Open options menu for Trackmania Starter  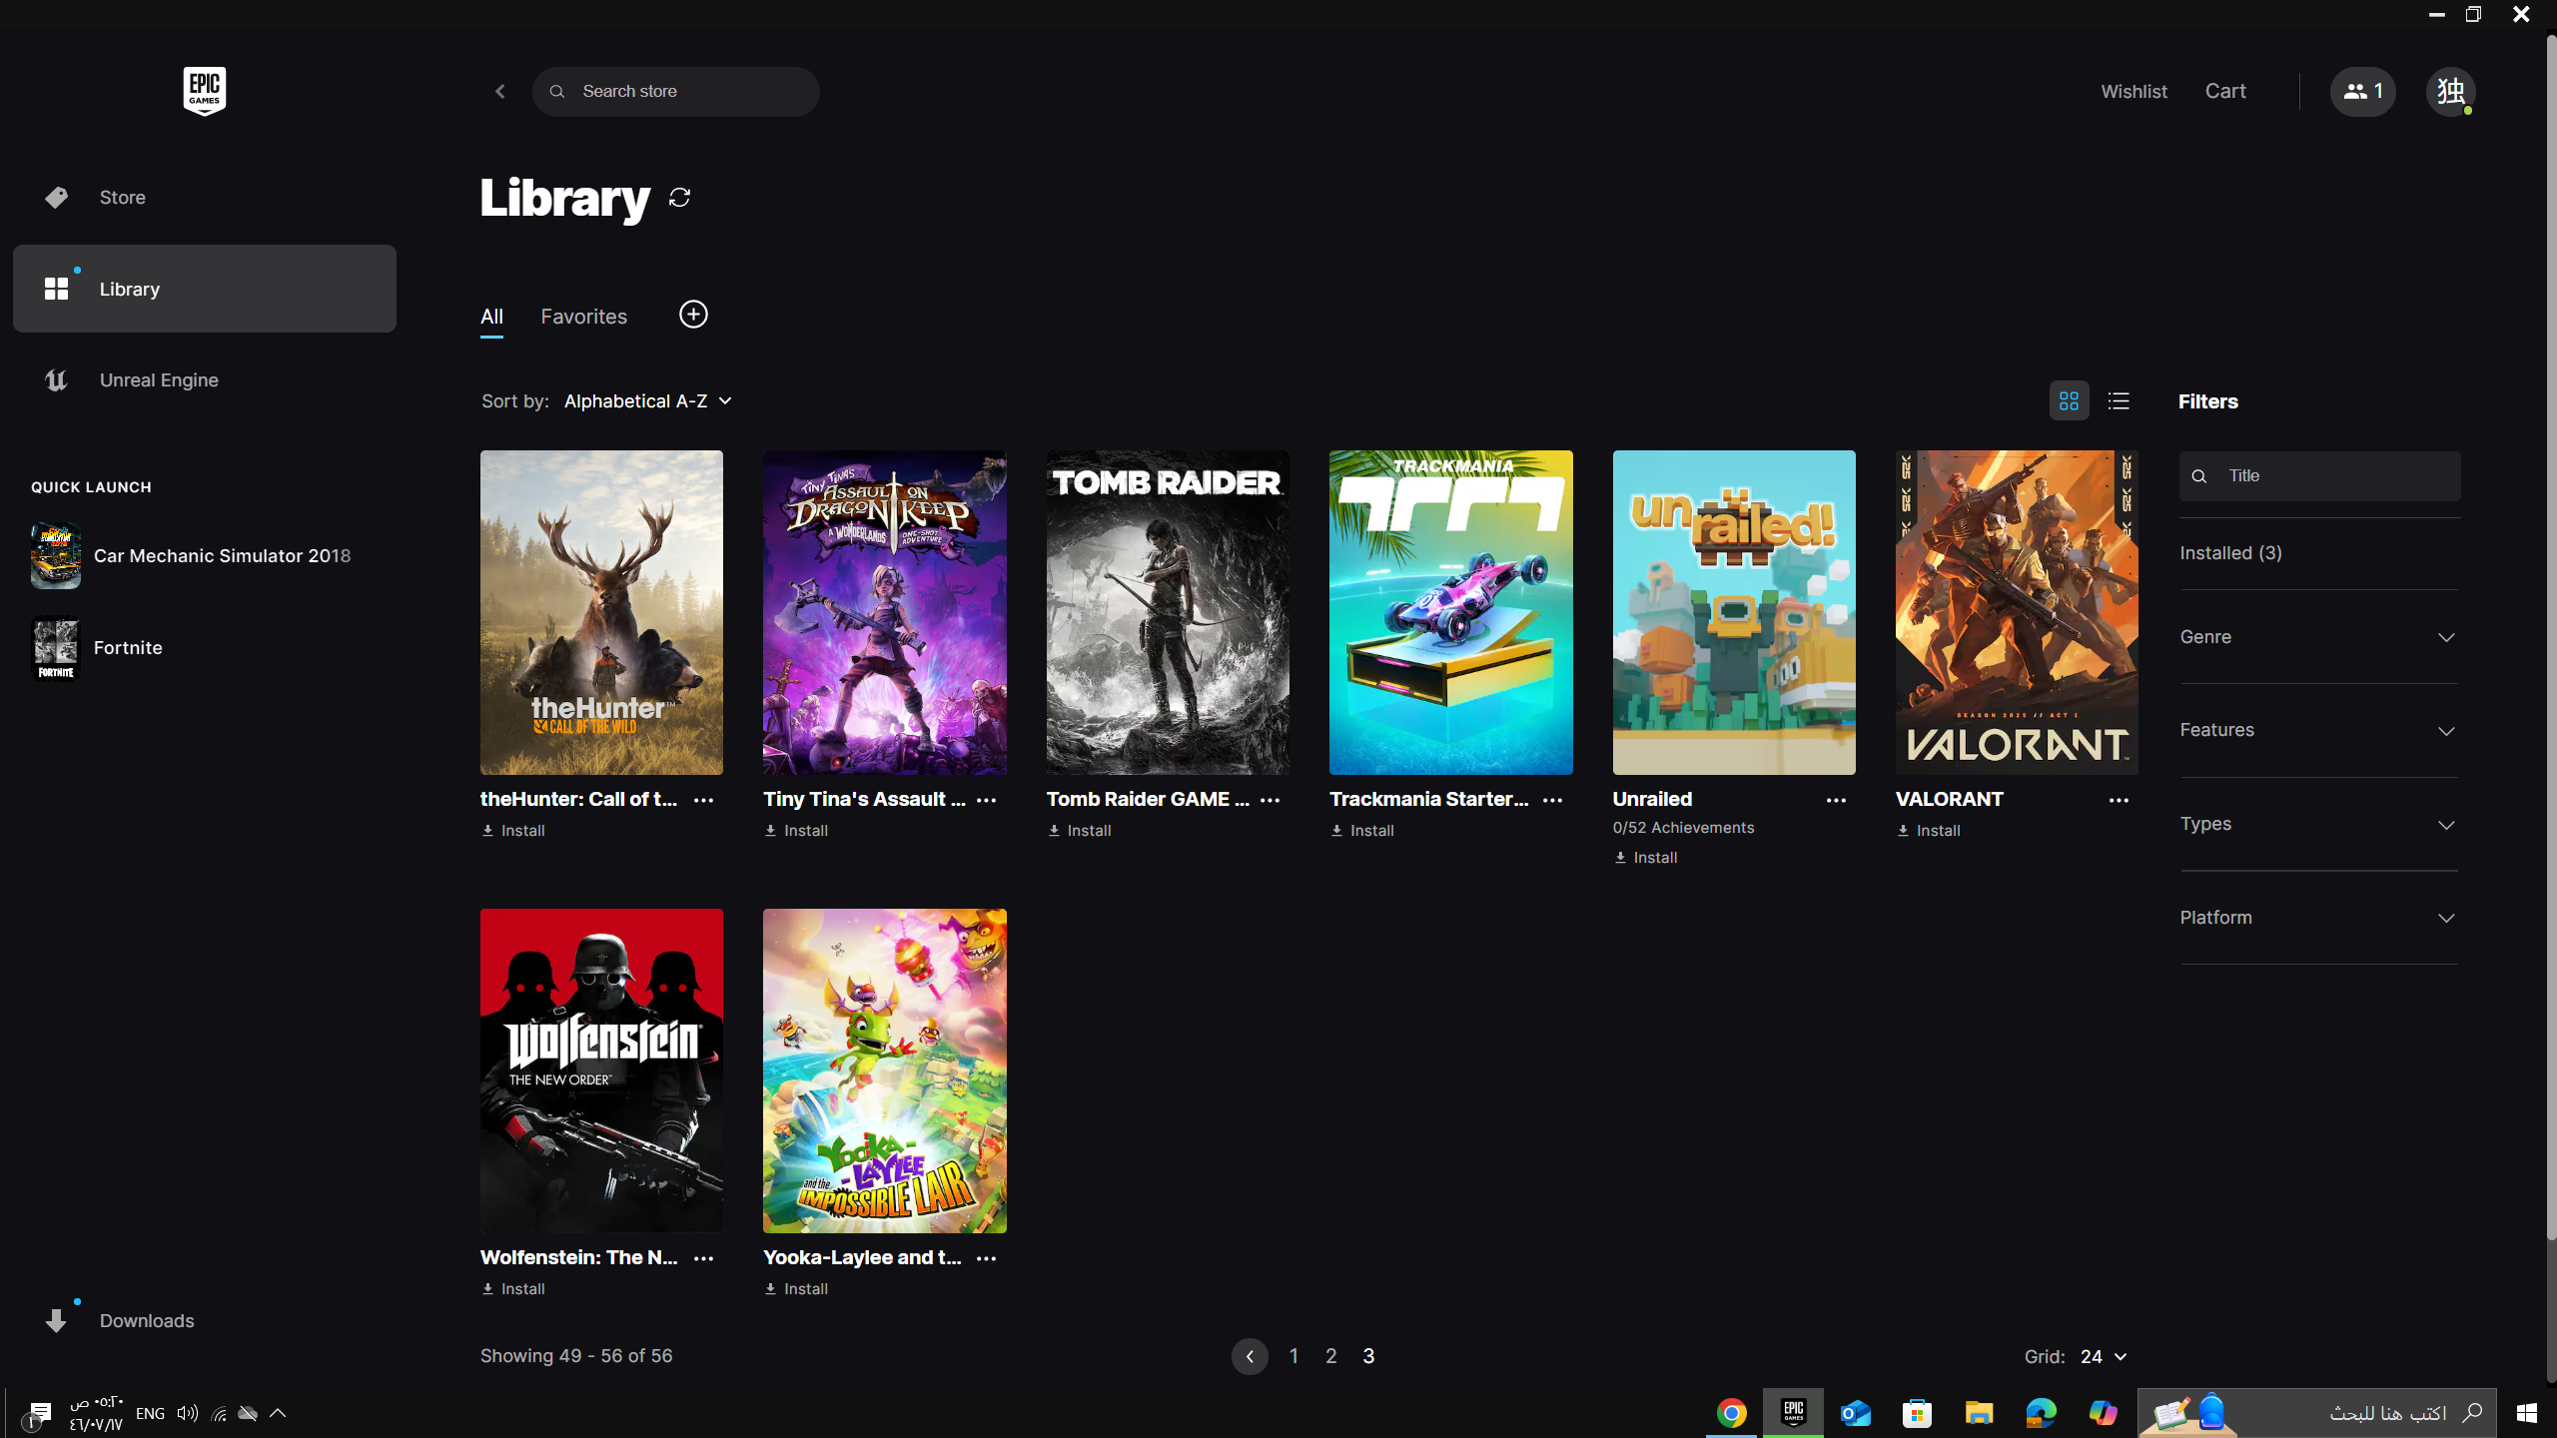click(x=1552, y=800)
